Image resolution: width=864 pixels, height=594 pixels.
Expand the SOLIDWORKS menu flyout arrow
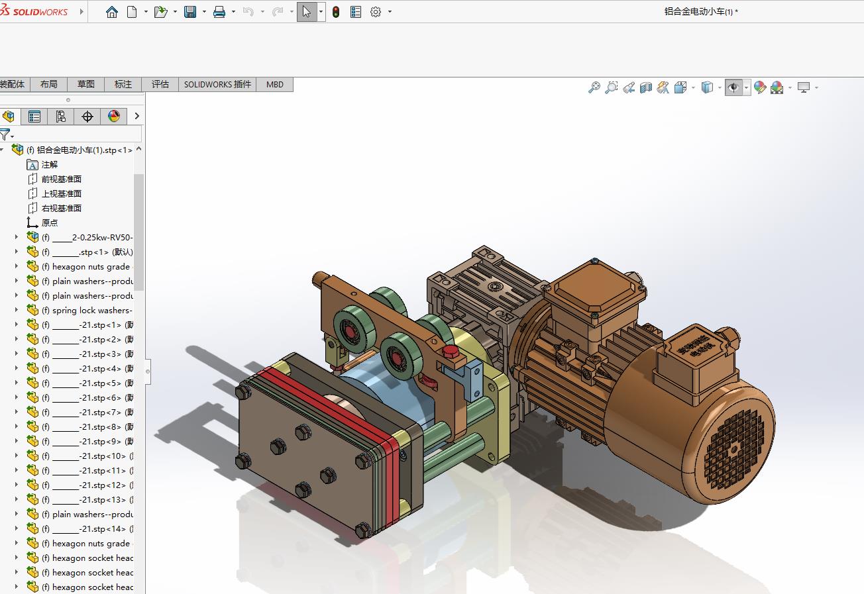pos(81,11)
